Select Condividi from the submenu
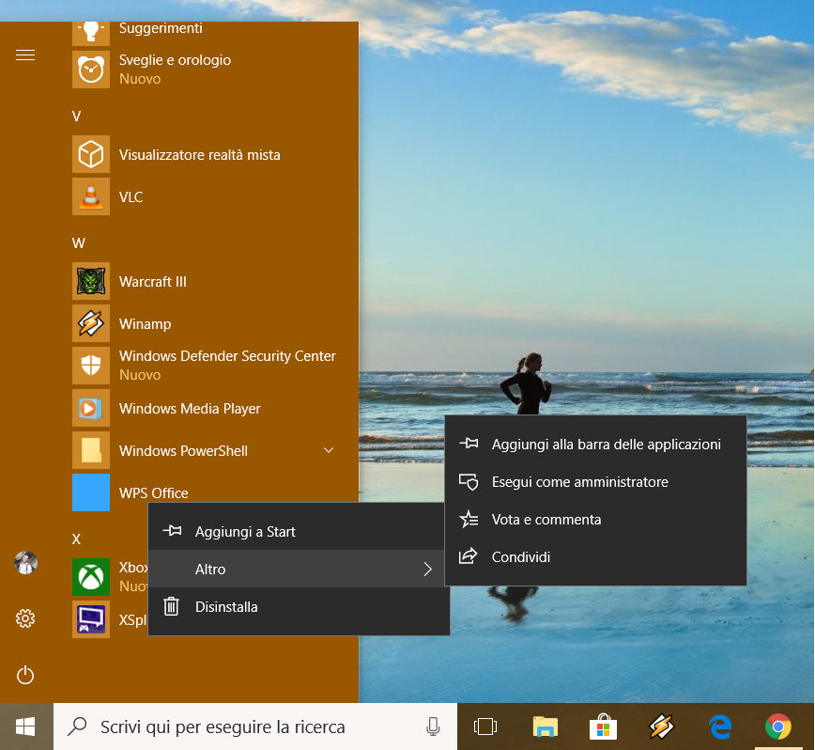Image resolution: width=815 pixels, height=750 pixels. [x=523, y=556]
